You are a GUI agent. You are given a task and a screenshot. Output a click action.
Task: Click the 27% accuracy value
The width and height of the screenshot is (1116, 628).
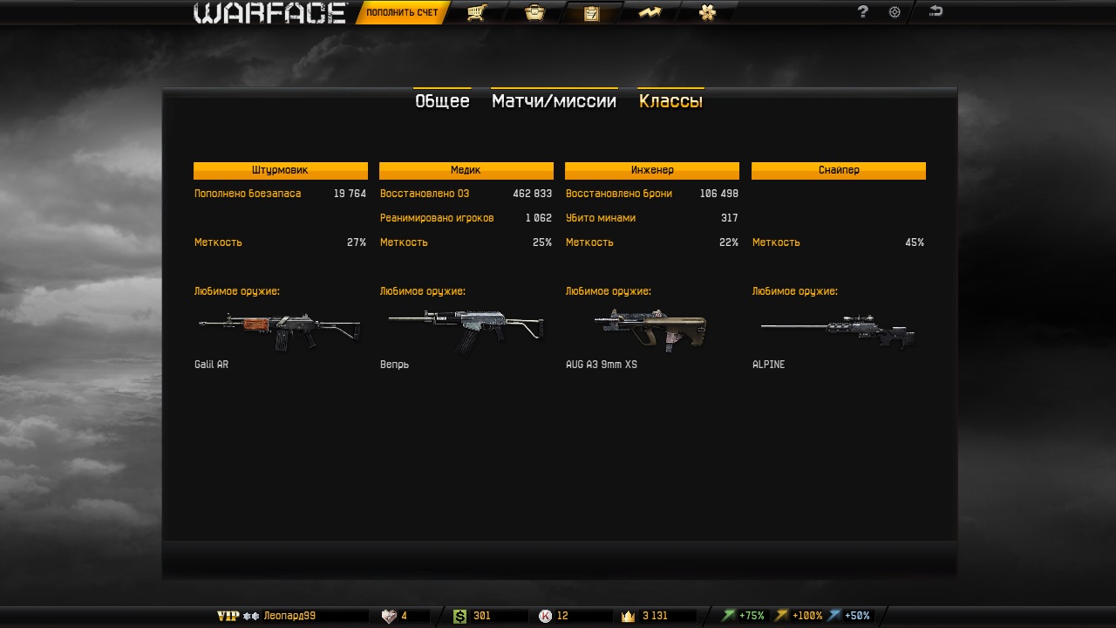(357, 242)
